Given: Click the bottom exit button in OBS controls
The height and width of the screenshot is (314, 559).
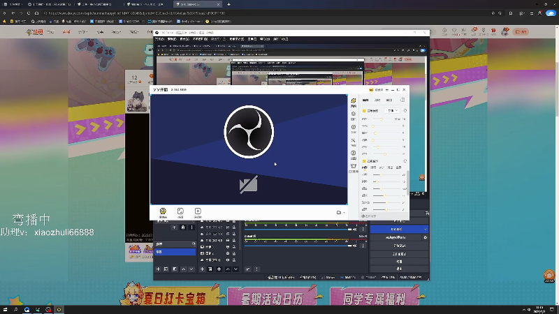Looking at the screenshot, I should [x=399, y=269].
